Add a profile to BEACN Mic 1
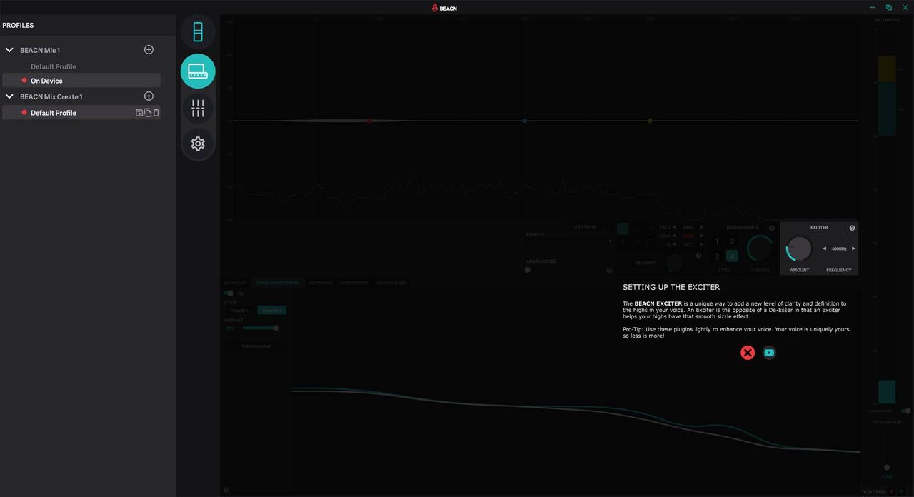 [149, 50]
